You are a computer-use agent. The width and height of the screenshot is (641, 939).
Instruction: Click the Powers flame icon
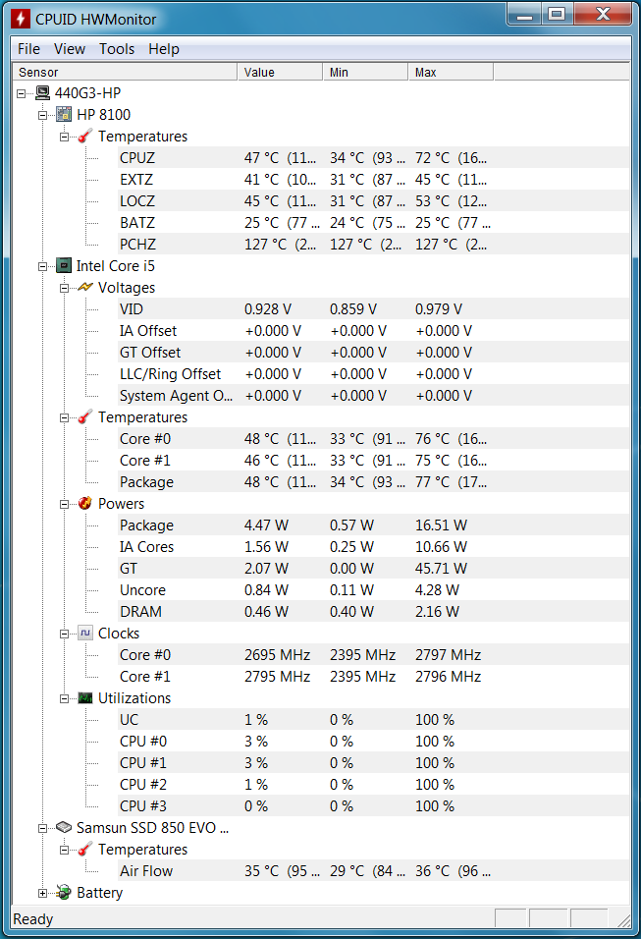tap(85, 503)
